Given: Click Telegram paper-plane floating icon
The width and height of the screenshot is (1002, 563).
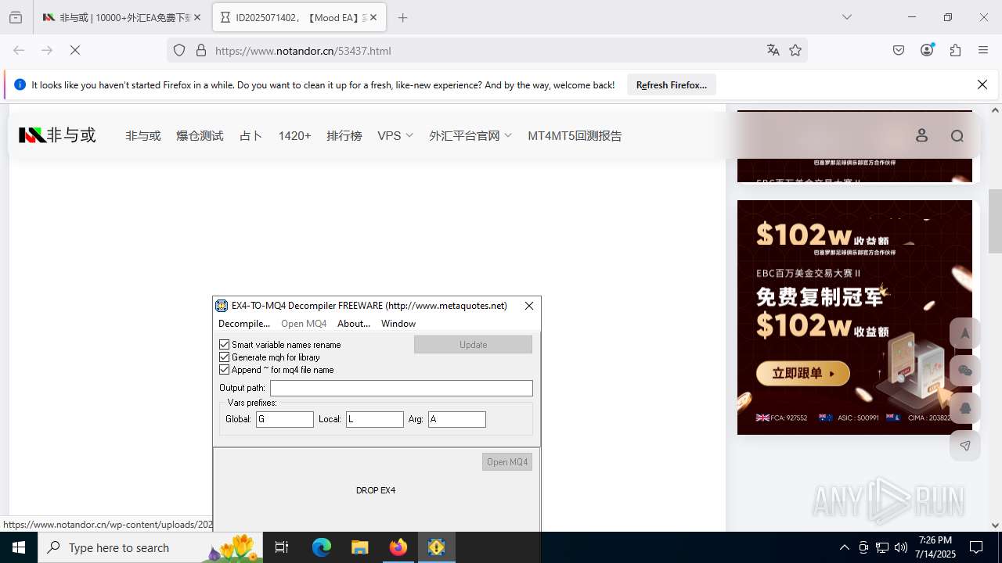Looking at the screenshot, I should (x=964, y=446).
